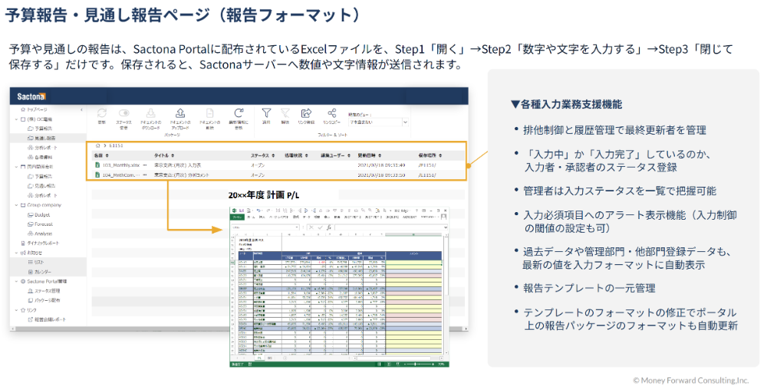Sort by the タイトル column header
Image resolution: width=767 pixels, height=392 pixels.
coord(164,155)
